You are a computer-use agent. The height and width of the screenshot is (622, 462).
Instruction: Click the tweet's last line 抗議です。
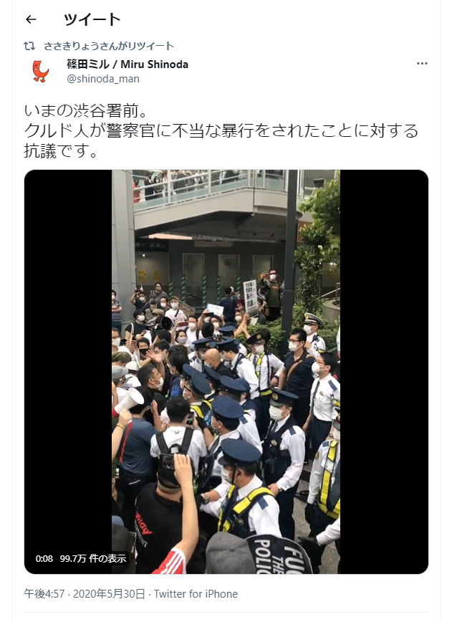[61, 151]
